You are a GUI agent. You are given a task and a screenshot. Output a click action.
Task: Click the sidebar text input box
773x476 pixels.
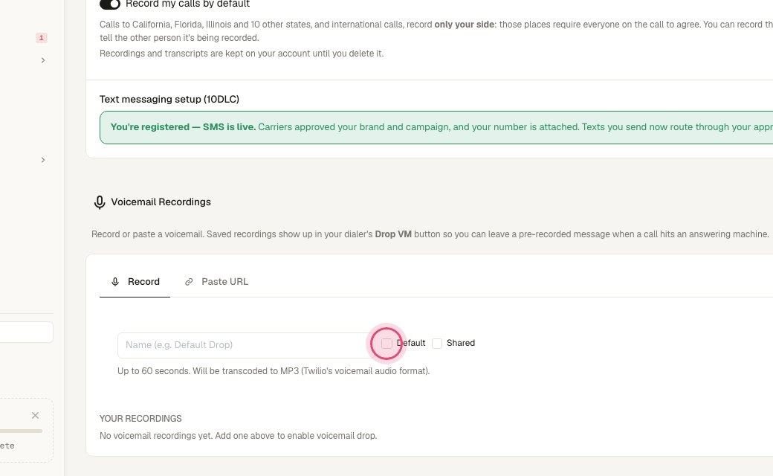click(x=26, y=332)
